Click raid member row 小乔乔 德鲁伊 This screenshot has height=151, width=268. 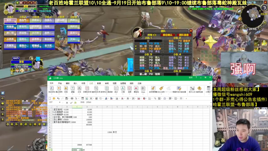click(x=148, y=49)
